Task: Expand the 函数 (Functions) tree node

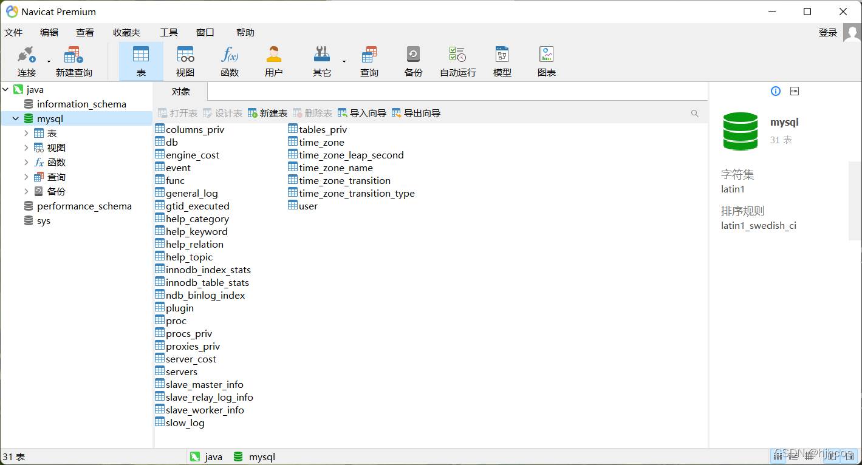Action: pyautogui.click(x=26, y=163)
